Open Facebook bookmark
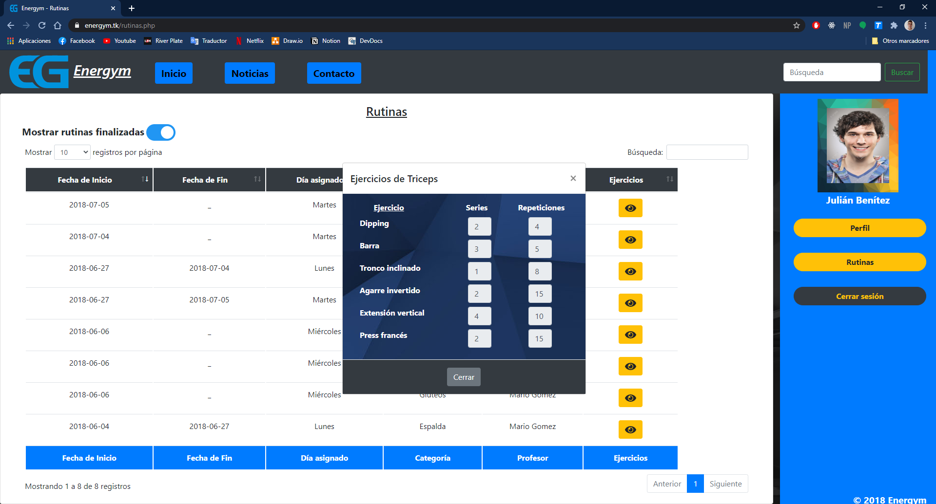This screenshot has height=504, width=936. click(77, 41)
